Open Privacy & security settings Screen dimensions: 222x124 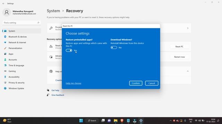pos(22,83)
